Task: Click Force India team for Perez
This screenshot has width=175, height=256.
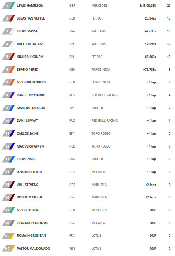Action: click(101, 69)
